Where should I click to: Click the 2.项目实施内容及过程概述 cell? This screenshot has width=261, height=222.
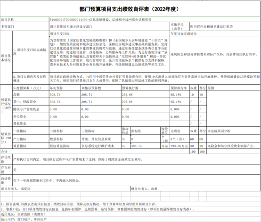(x=31, y=79)
